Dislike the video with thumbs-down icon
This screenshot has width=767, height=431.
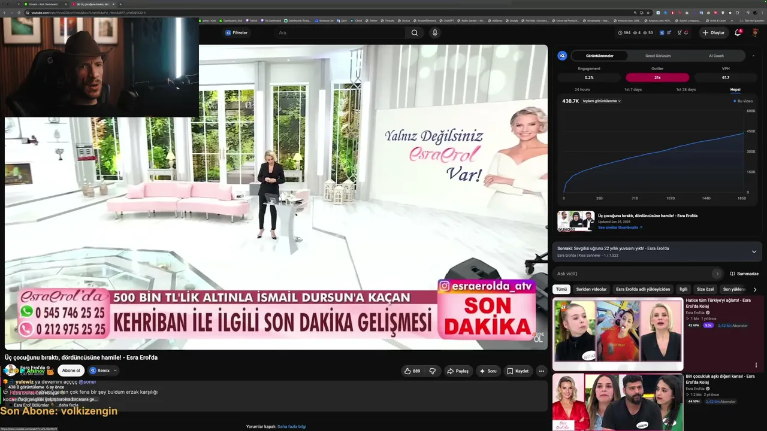pyautogui.click(x=433, y=371)
